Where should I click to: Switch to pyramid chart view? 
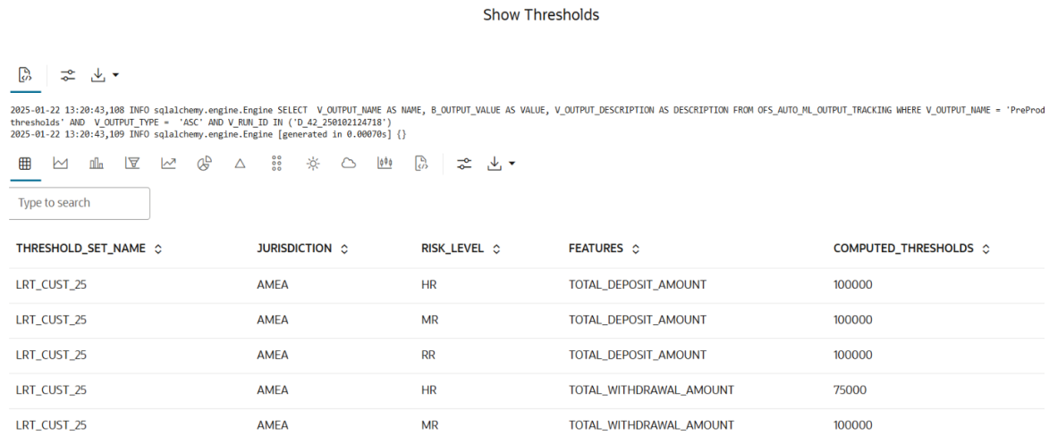[241, 163]
